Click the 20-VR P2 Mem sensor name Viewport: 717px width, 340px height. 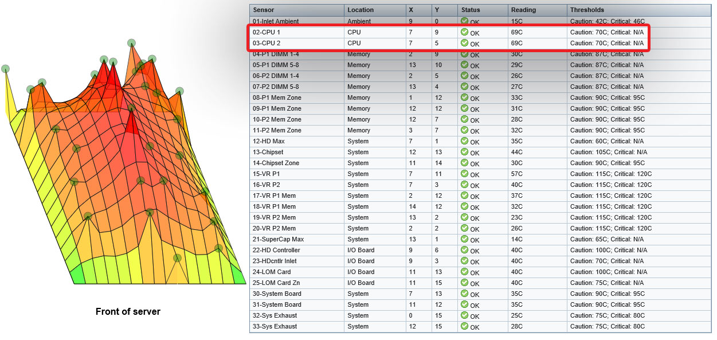point(274,228)
